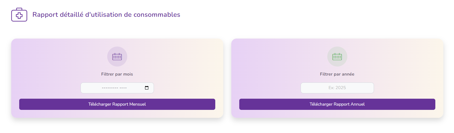The image size is (454, 133).
Task: Click the 'Filtrer par mois' label
Action: pos(117,74)
